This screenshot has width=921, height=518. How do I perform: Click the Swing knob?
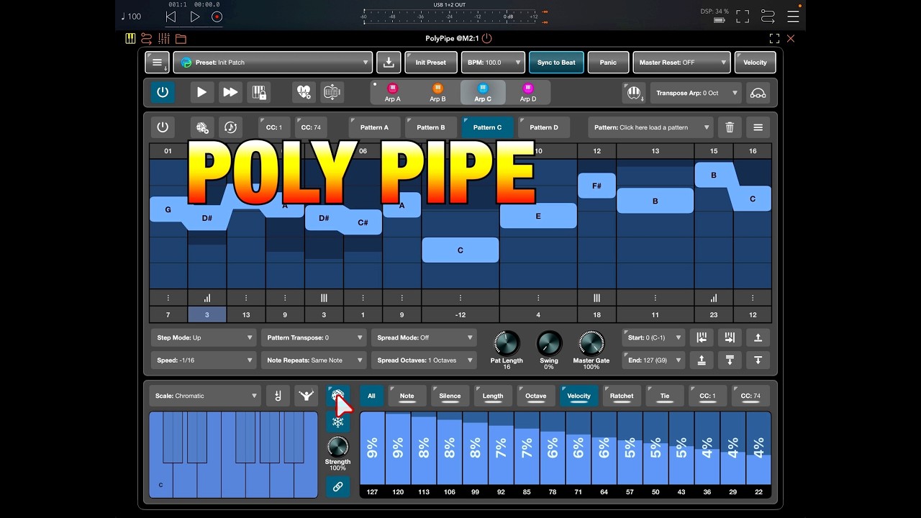(550, 343)
